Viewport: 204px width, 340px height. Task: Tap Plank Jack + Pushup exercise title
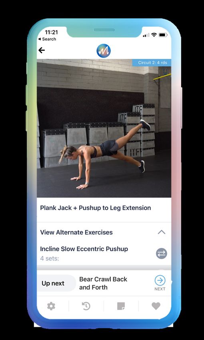(x=95, y=208)
